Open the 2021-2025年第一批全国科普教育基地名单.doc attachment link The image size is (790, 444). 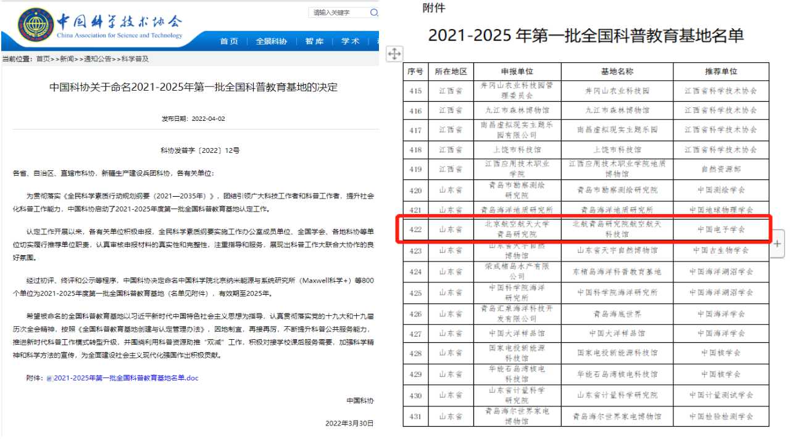click(127, 378)
